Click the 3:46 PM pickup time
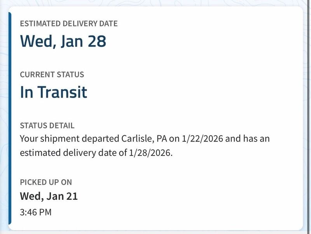This screenshot has height=234, width=311. coord(35,212)
